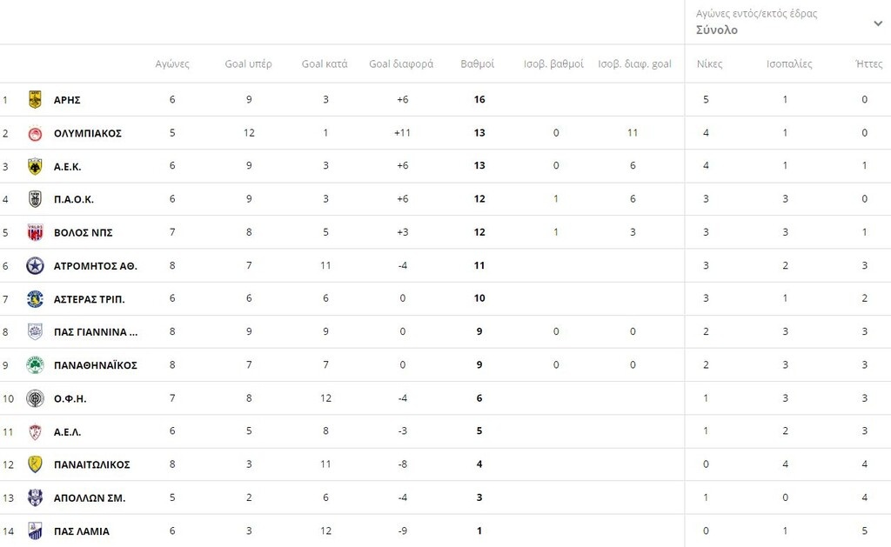The width and height of the screenshot is (891, 547).
Task: Click the Ο.Φ.Η. team emblem
Action: [35, 398]
